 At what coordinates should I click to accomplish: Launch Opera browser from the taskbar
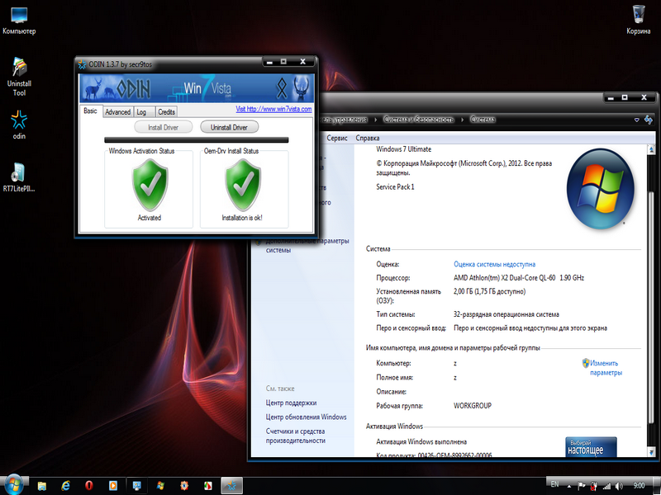[x=89, y=486]
